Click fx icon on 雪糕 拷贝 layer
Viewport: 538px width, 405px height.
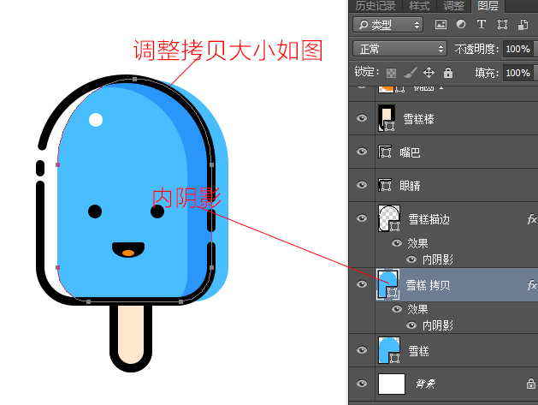(x=532, y=285)
